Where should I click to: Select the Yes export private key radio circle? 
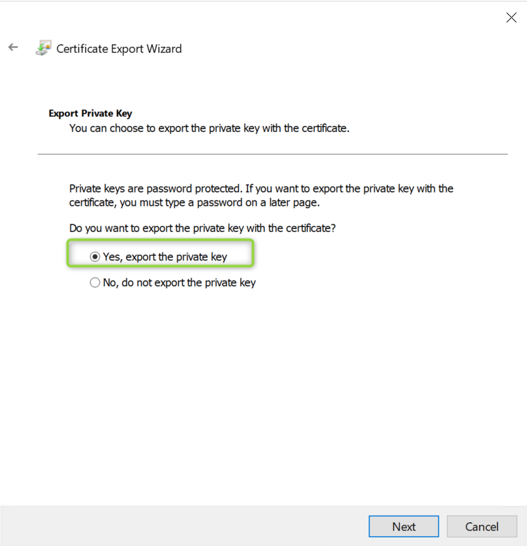tap(95, 257)
